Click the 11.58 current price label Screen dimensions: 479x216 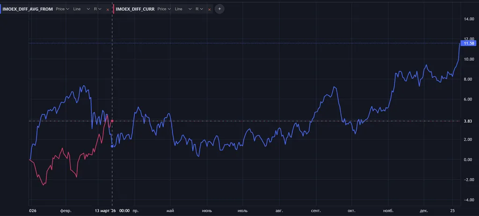(x=468, y=43)
